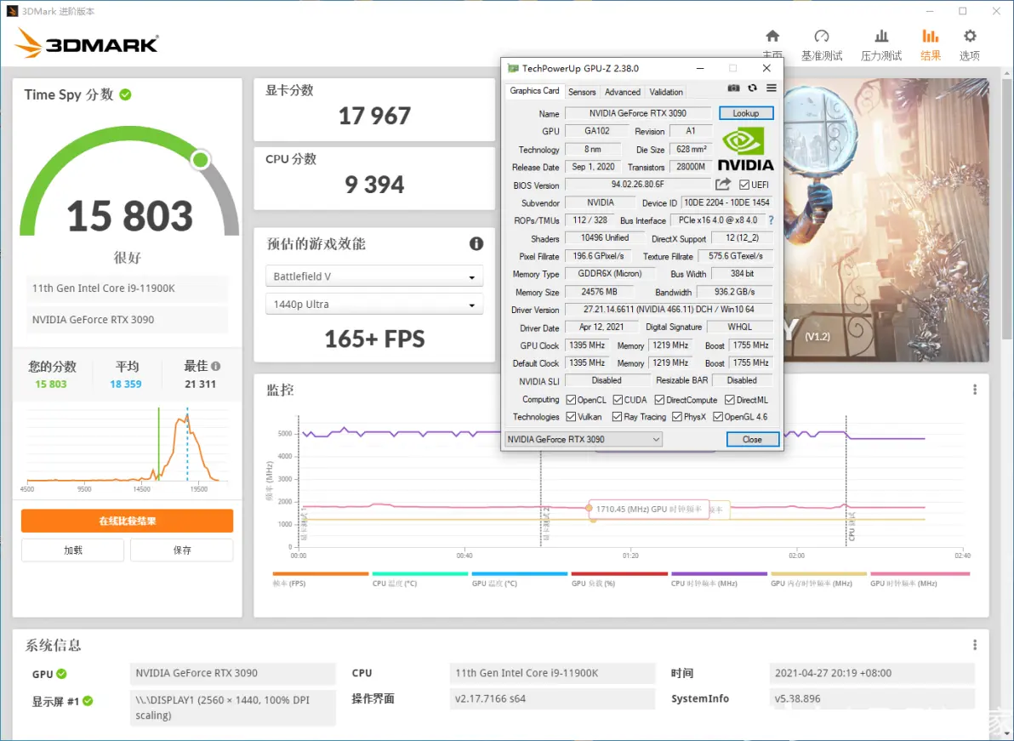This screenshot has height=741, width=1014.
Task: Click the 3DMark logo
Action: pyautogui.click(x=87, y=43)
